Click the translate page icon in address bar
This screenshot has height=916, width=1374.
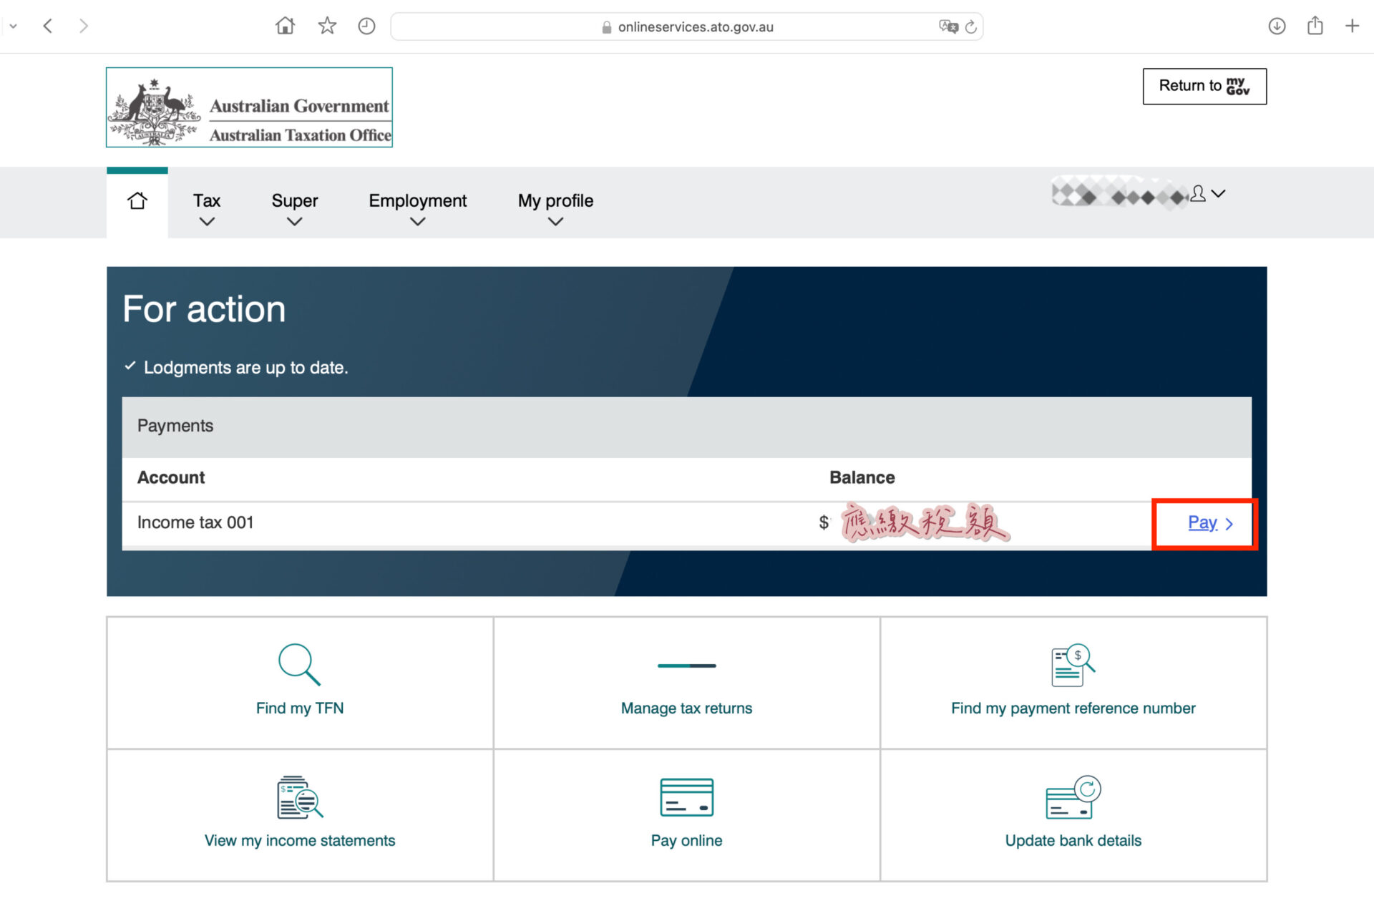click(x=948, y=26)
